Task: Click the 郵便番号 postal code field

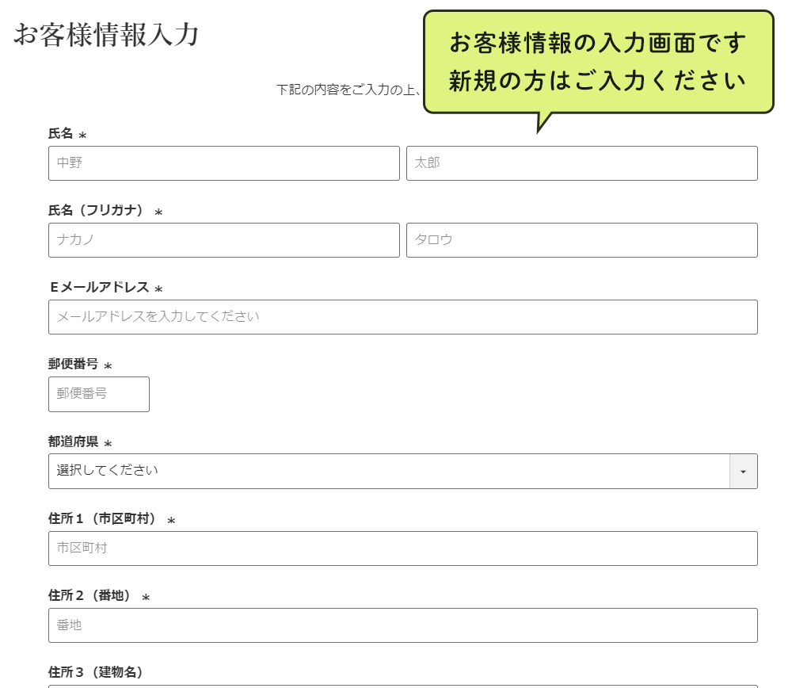Action: pos(98,394)
